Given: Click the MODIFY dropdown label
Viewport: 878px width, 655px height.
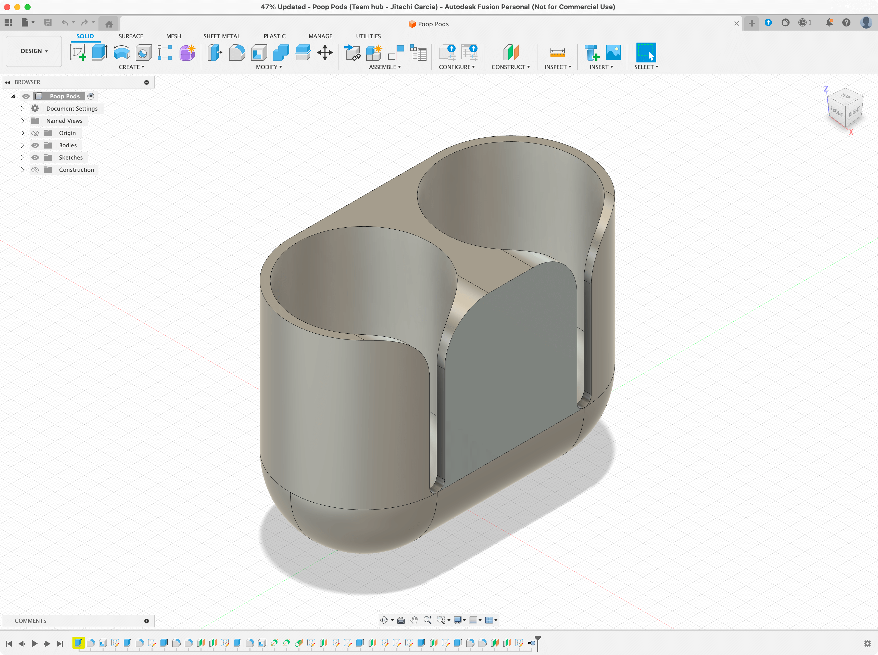Looking at the screenshot, I should point(269,67).
